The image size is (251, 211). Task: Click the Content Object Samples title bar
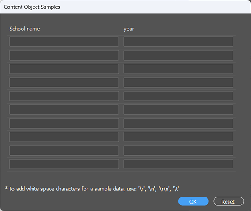pos(126,7)
